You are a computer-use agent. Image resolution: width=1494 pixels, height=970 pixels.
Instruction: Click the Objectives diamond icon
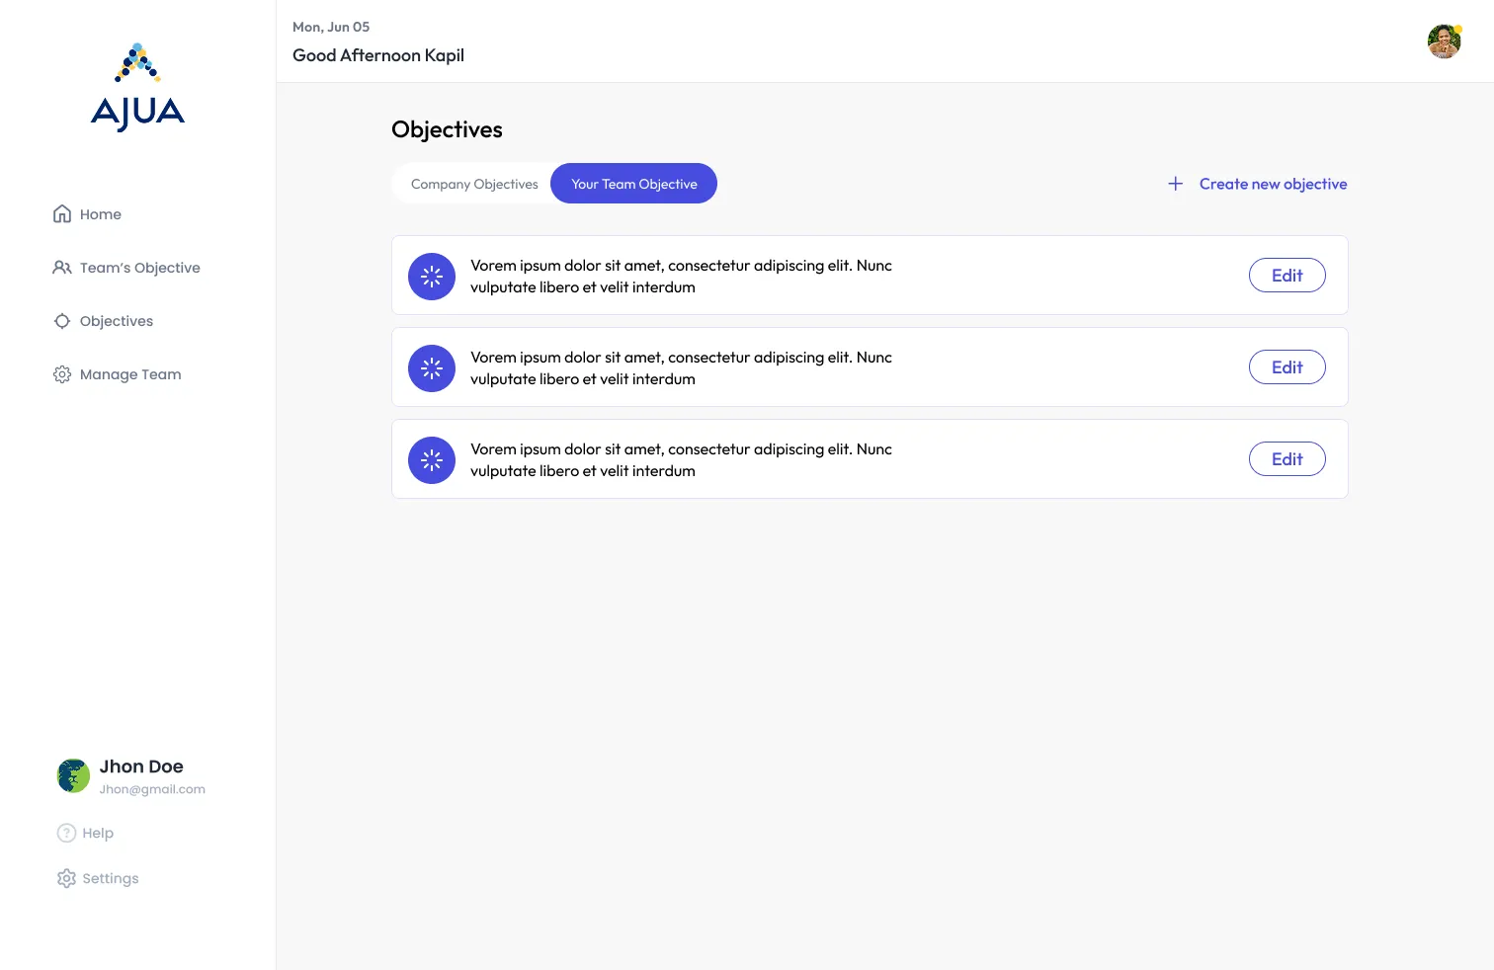tap(61, 320)
